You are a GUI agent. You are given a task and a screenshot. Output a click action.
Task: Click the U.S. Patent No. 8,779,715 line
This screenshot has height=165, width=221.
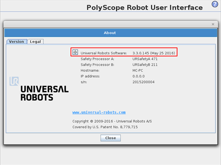[x=105, y=127]
